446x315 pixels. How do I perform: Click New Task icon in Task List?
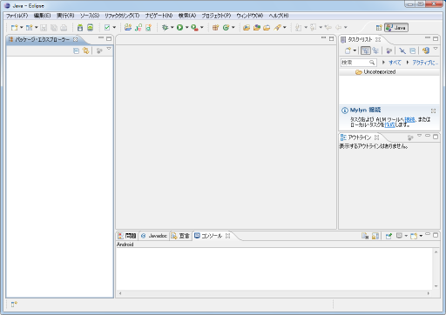[348, 50]
